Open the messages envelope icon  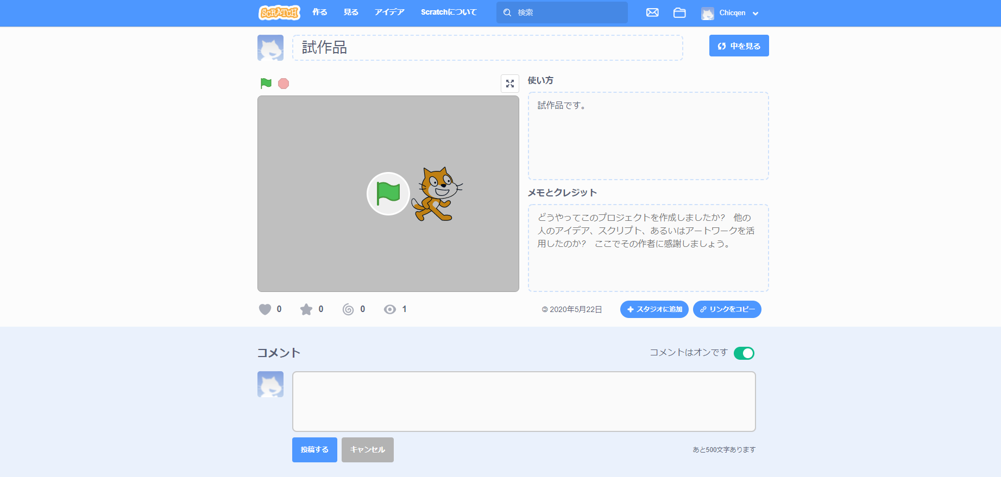tap(652, 12)
